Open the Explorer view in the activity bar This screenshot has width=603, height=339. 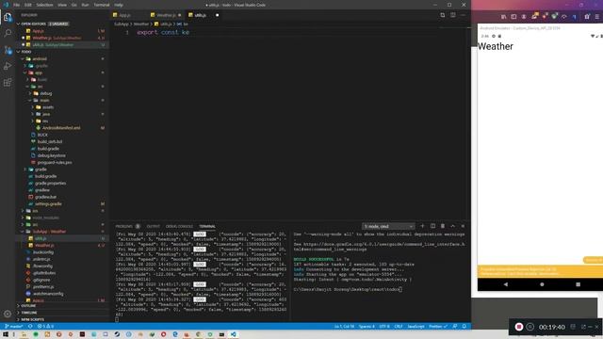pos(8,17)
